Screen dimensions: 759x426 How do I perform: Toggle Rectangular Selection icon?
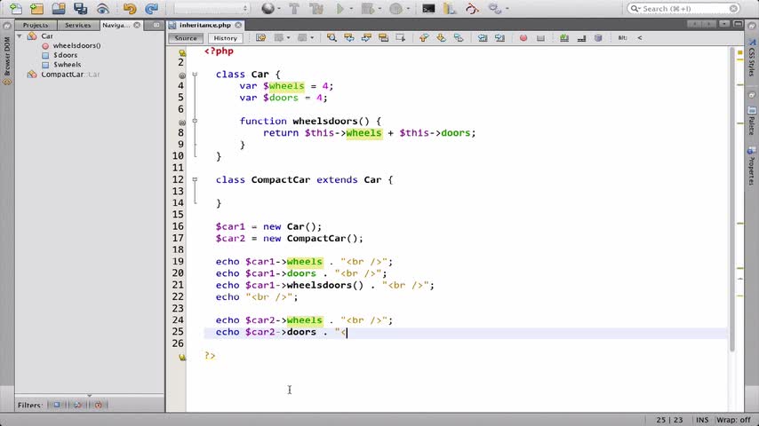point(400,37)
